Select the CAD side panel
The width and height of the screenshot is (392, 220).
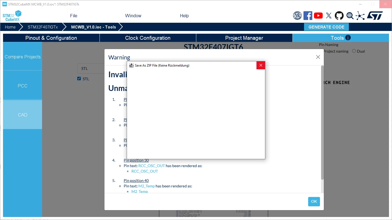tap(23, 115)
